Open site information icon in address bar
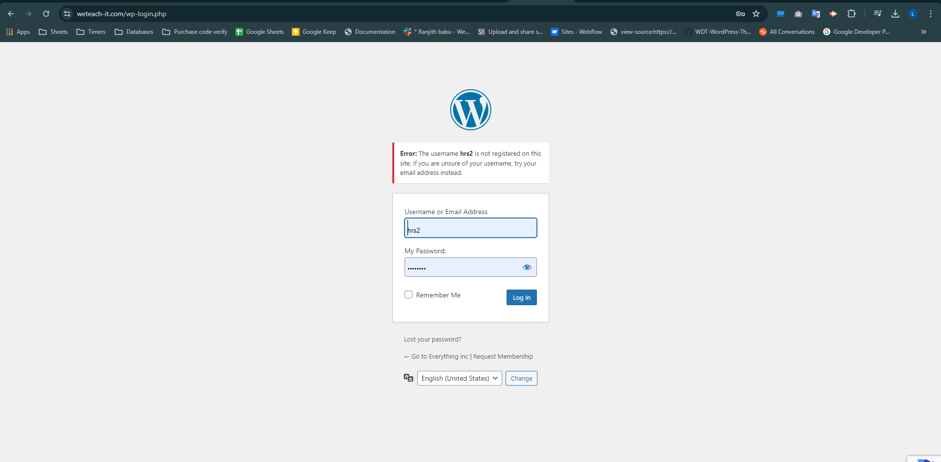 coord(67,14)
